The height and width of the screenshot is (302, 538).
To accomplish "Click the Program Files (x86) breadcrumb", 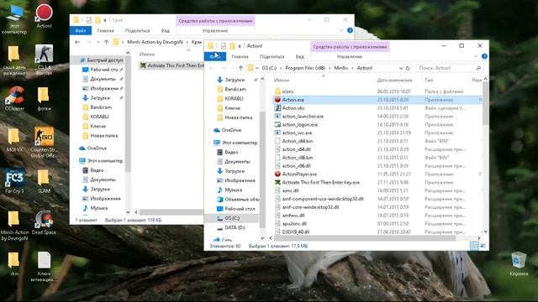I will [305, 68].
